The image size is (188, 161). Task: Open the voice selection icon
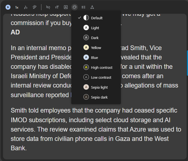[x=26, y=7]
